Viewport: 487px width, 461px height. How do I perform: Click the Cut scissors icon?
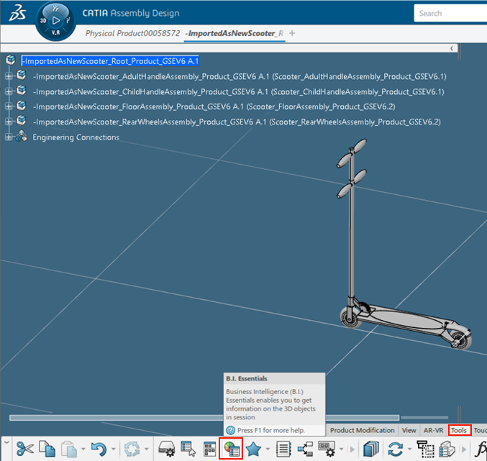[25, 449]
